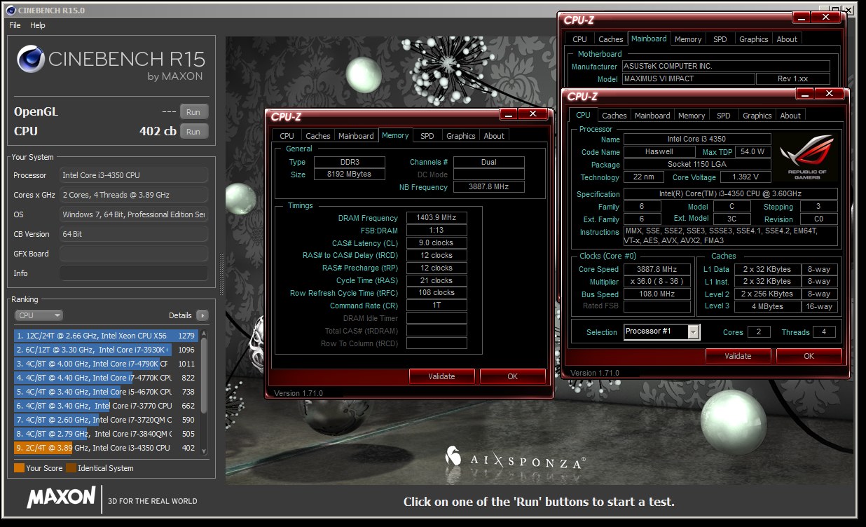Select ranking row i7-3770 scoring 662
Viewport: 866px width, 527px height.
point(106,406)
